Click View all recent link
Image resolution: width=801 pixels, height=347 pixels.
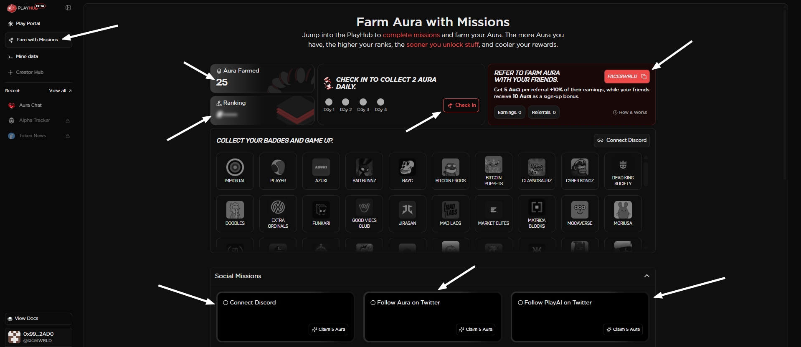(x=60, y=91)
